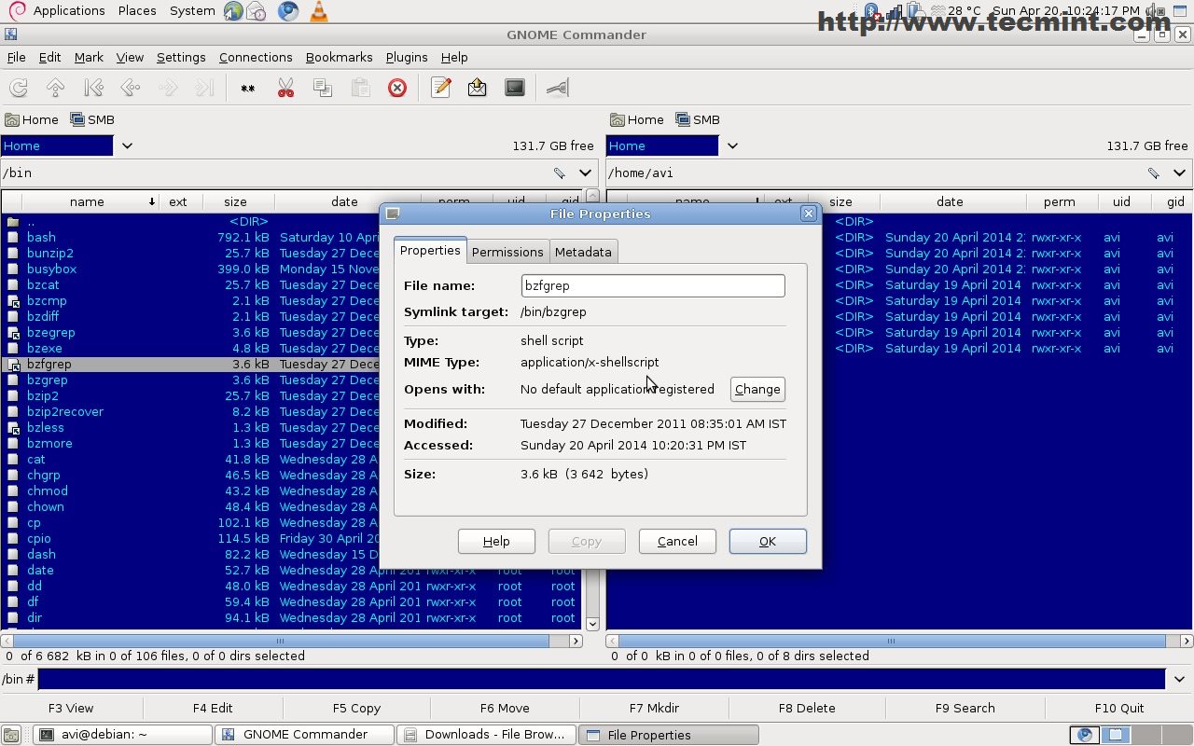Click the SMB button in left pane

coord(92,119)
